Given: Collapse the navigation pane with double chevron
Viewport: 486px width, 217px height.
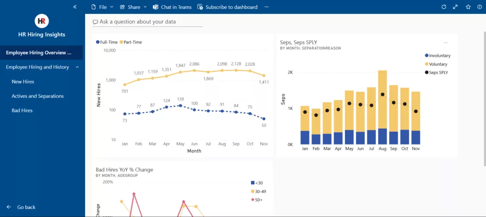Looking at the screenshot, I should (x=75, y=7).
